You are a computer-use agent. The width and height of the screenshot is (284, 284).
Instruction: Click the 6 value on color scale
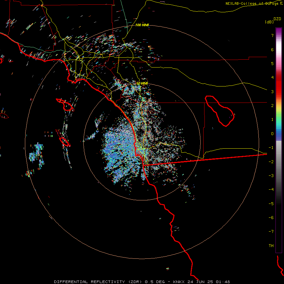(x=272, y=50)
